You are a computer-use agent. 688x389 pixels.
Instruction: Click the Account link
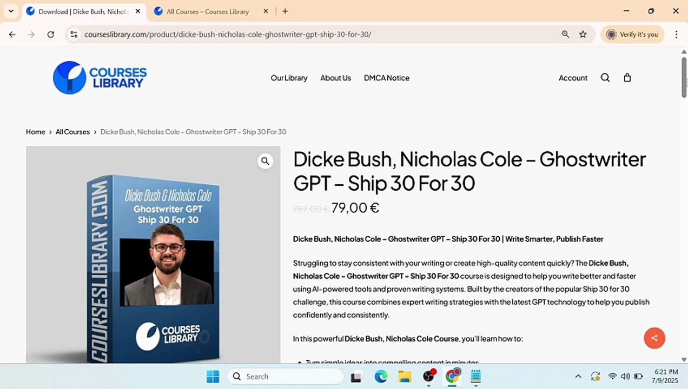pyautogui.click(x=573, y=78)
